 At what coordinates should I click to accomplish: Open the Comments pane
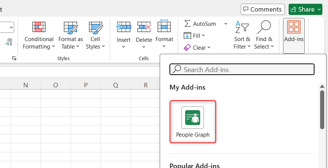point(263,9)
